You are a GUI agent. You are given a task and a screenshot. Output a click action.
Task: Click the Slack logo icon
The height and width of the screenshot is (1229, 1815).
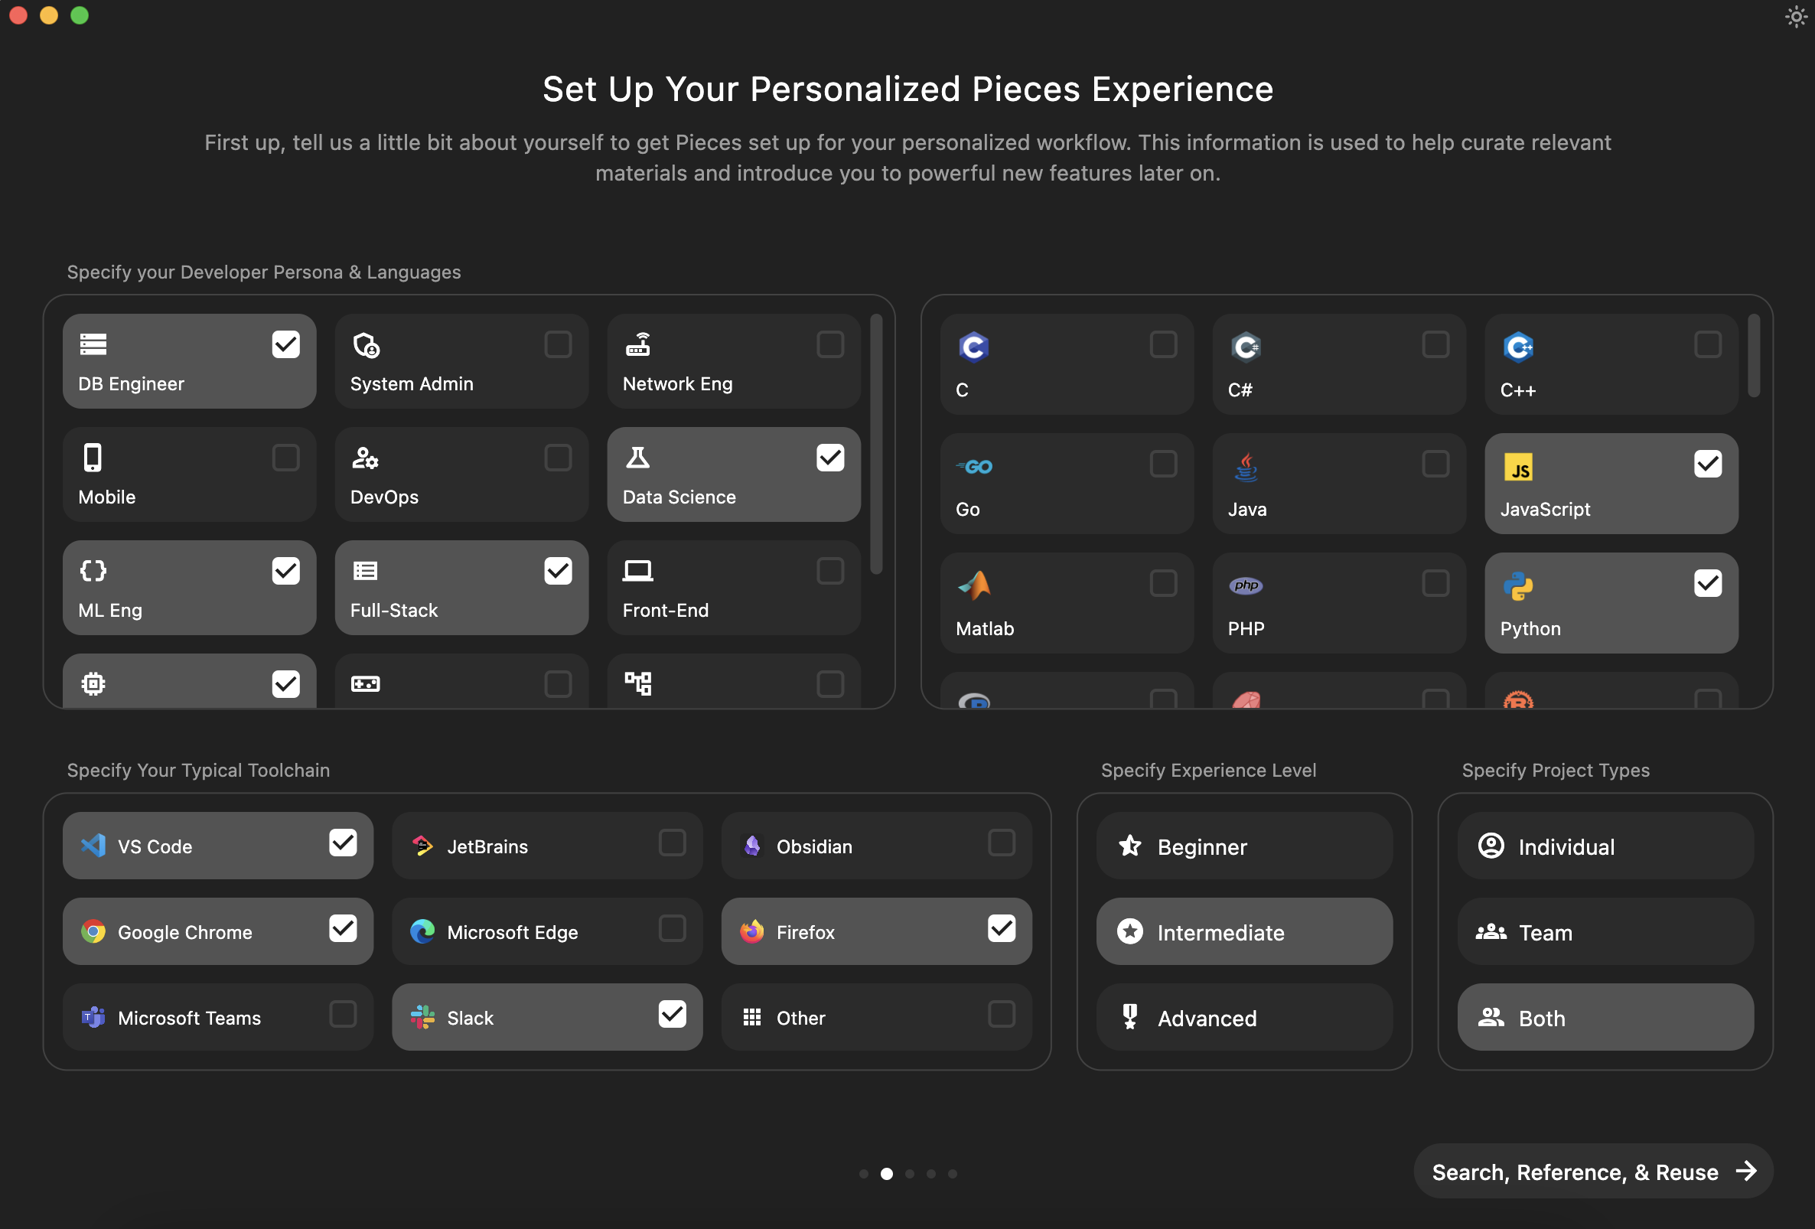coord(422,1016)
